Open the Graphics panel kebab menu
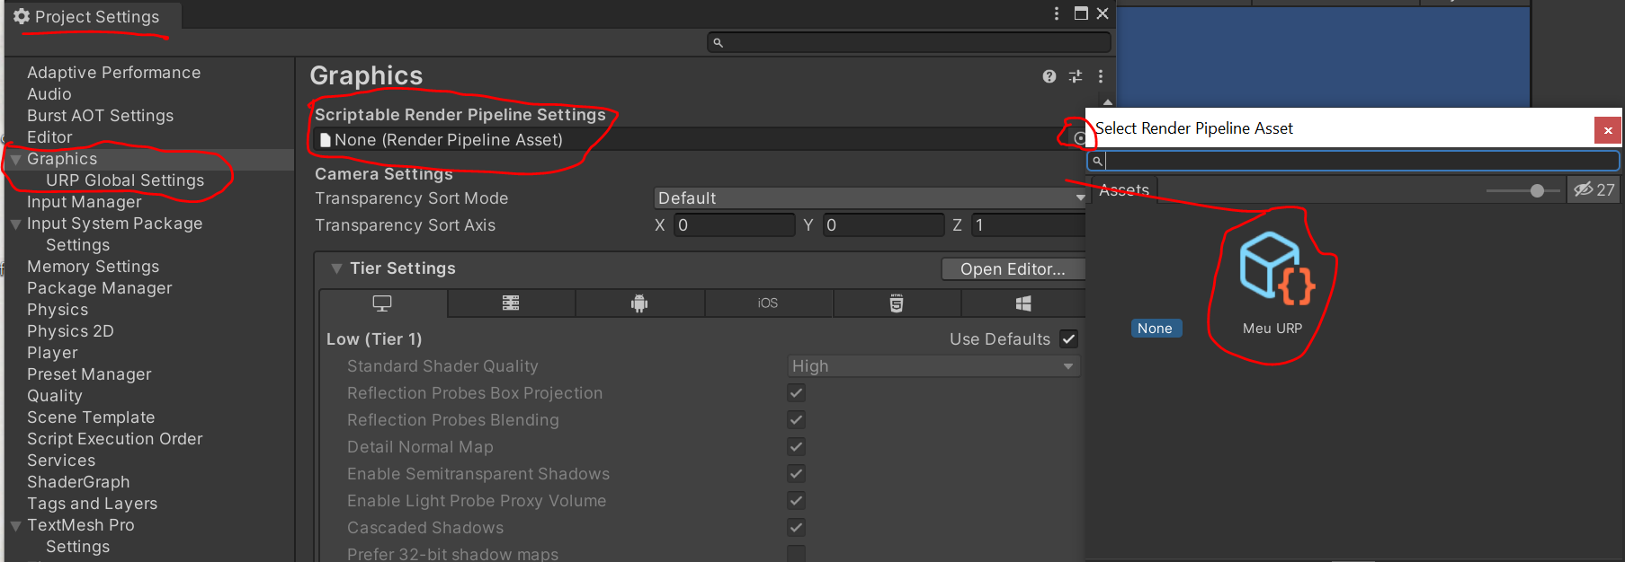This screenshot has width=1625, height=562. (1100, 76)
